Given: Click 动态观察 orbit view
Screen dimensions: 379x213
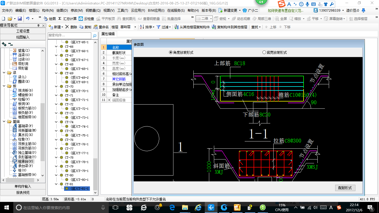Looking at the screenshot, I should coord(241,19).
